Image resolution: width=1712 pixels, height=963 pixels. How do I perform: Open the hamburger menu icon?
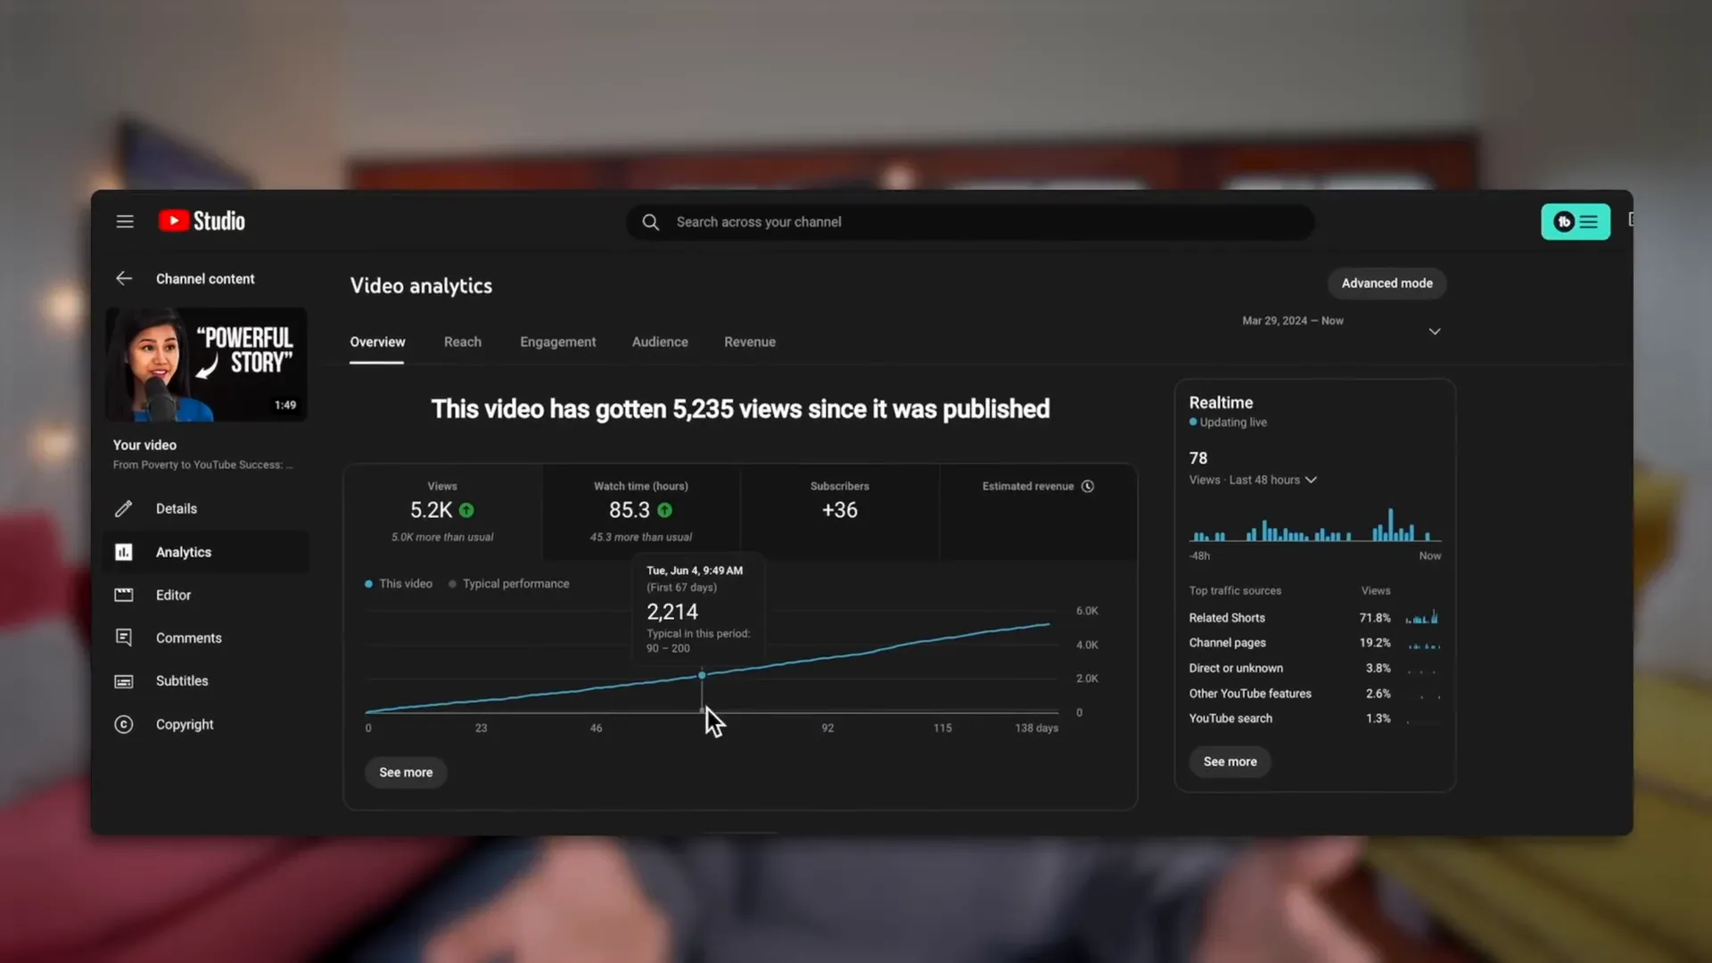click(124, 220)
